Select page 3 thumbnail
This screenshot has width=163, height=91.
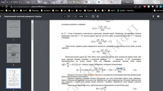coord(13,78)
